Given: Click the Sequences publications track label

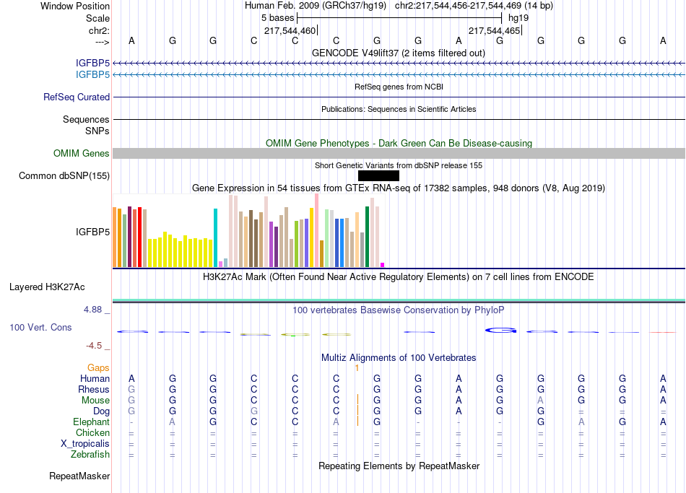Looking at the screenshot, I should 86,119.
